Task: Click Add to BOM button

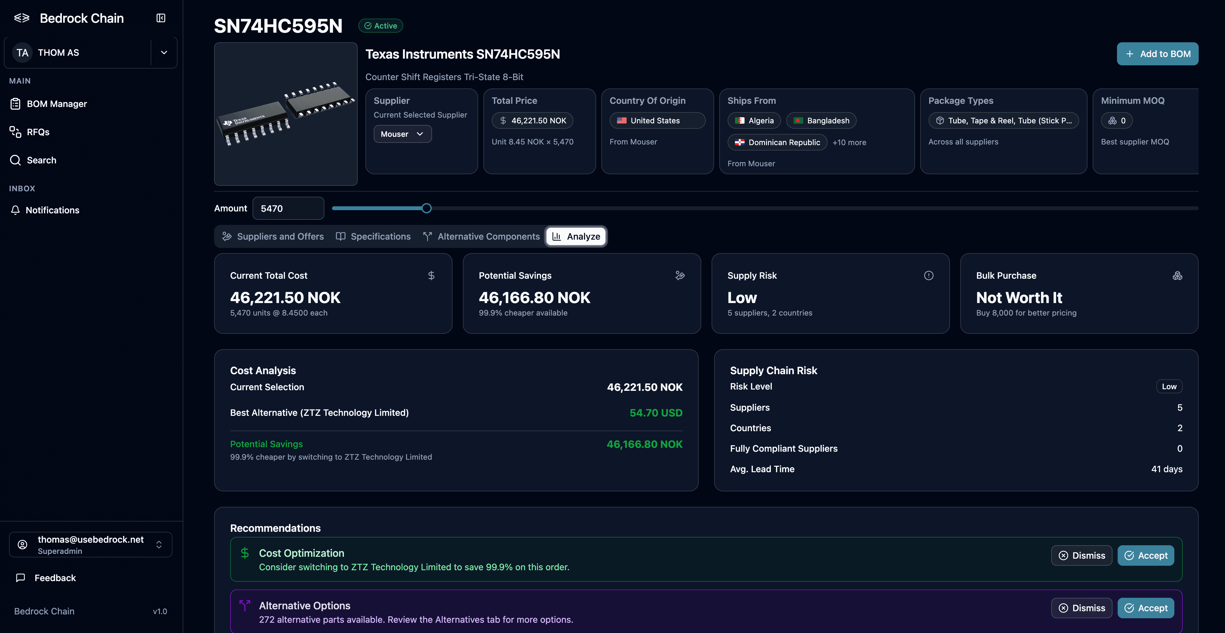Action: [1157, 54]
